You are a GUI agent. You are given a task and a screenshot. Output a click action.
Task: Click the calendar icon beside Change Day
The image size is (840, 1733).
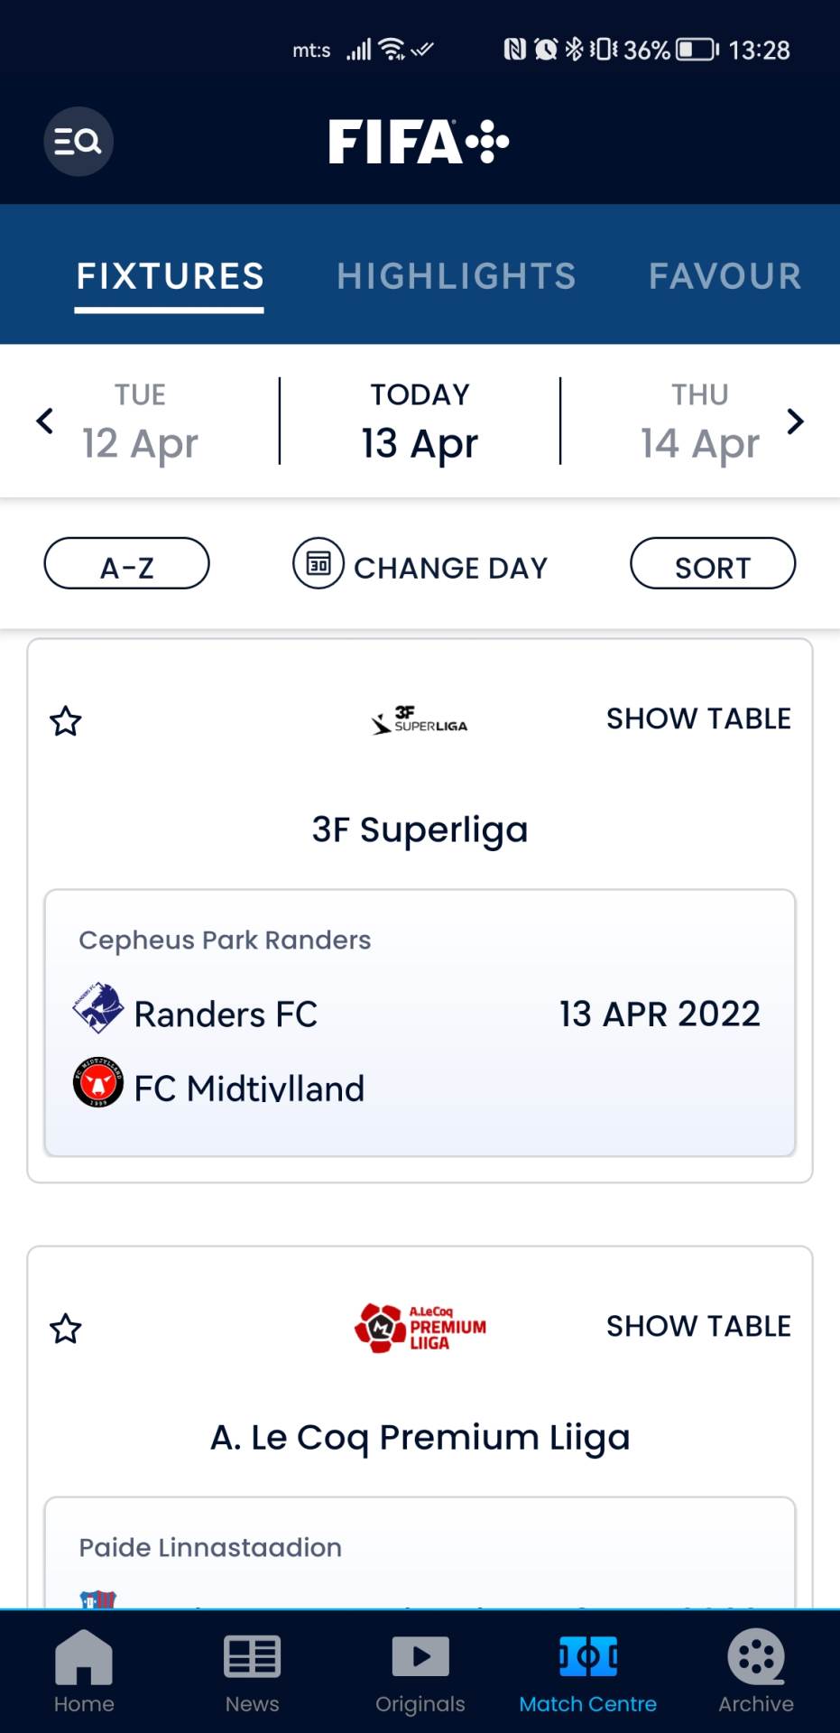click(318, 564)
